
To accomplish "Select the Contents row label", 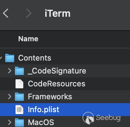I will pyautogui.click(x=35, y=58).
